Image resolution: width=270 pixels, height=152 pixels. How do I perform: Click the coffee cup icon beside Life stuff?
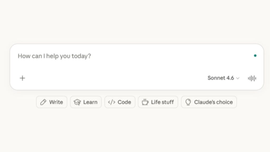(145, 102)
